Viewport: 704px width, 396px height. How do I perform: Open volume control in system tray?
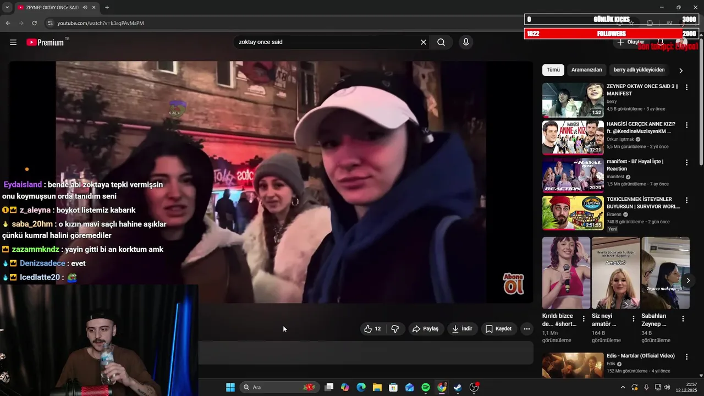667,387
